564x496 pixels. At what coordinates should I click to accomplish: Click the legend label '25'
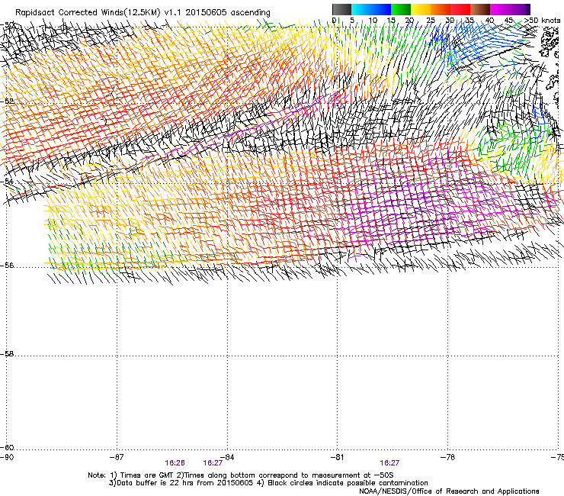point(430,20)
